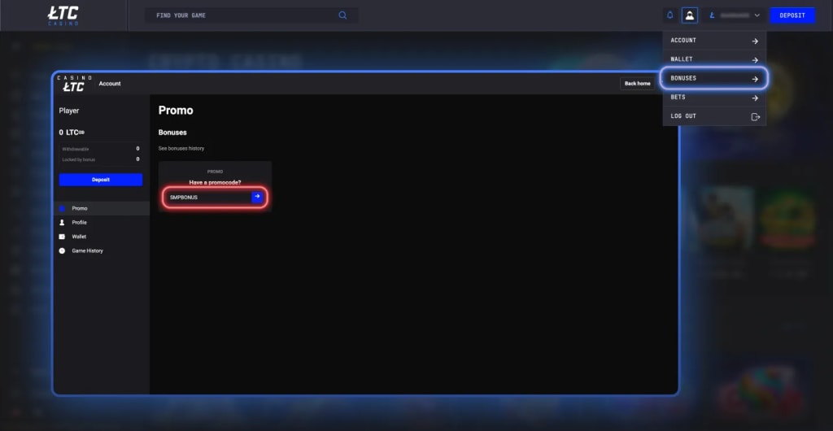Open Wallet in the account sidebar
Image resolution: width=833 pixels, height=431 pixels.
102,237
